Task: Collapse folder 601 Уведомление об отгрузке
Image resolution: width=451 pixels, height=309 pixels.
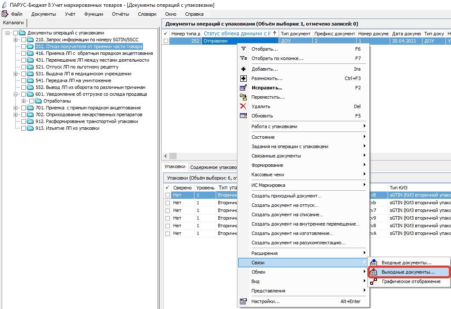Action: [x=16, y=94]
